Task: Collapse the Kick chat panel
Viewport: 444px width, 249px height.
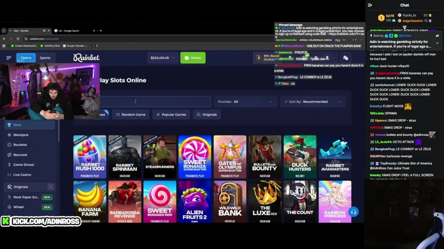Action: tap(370, 5)
